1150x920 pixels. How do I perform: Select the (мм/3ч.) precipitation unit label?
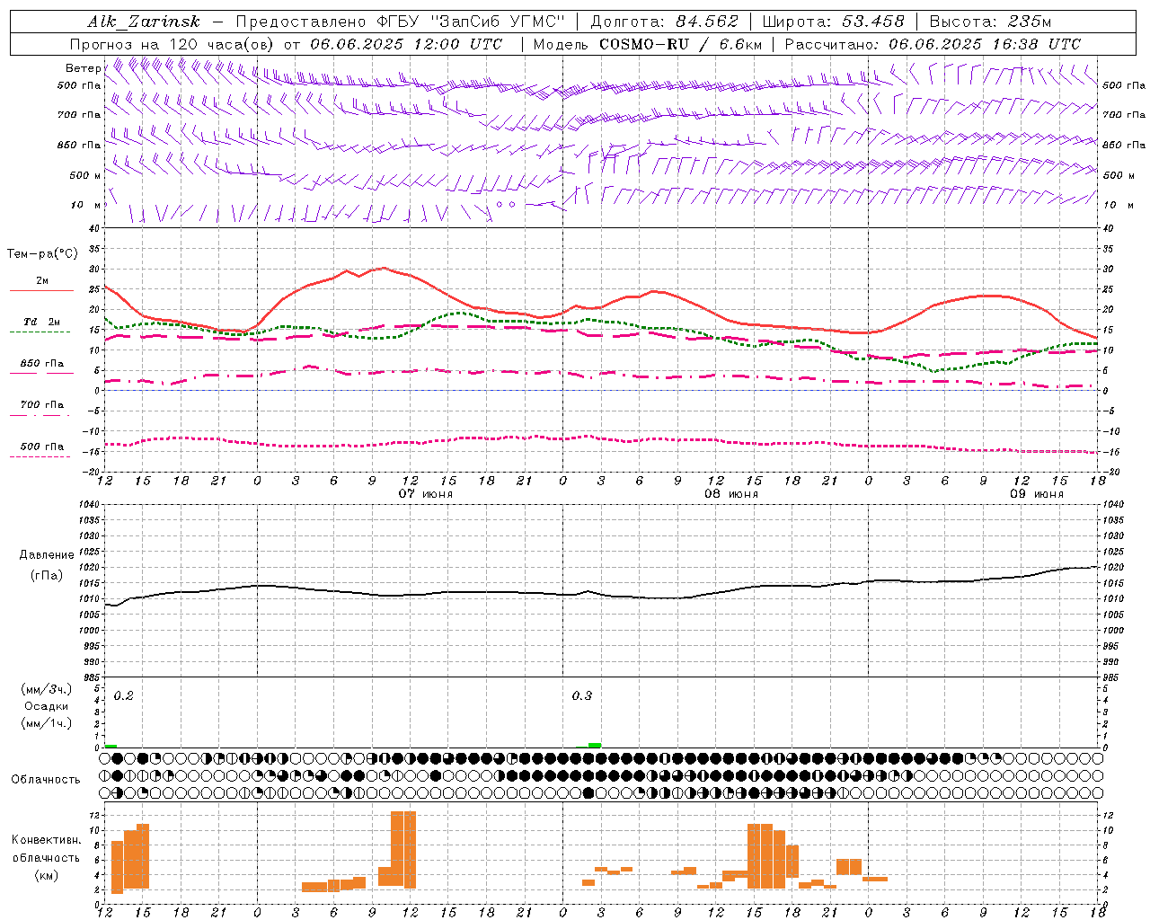[47, 689]
